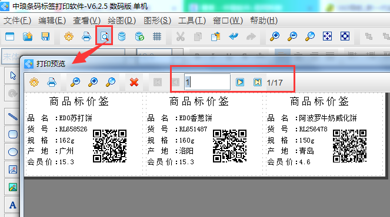This screenshot has width=390, height=217.
Task: Select the arrow pointer tool in left toolbar
Action: tap(13, 76)
